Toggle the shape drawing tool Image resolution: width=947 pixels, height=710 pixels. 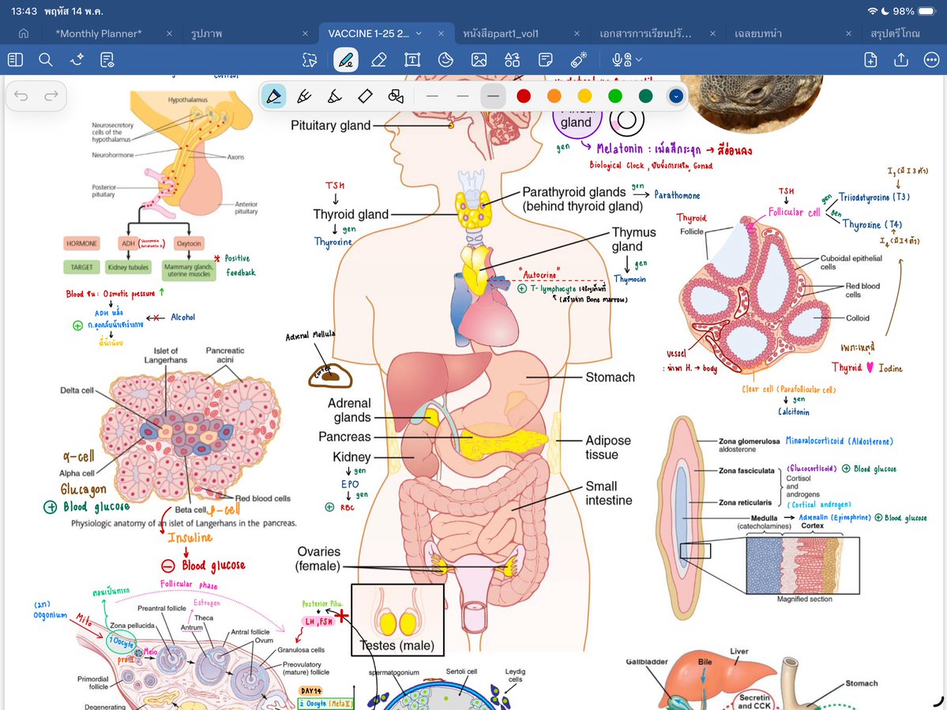396,96
